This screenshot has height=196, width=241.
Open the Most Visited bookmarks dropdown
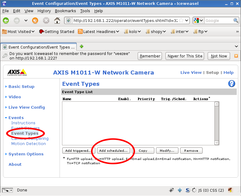coord(18,31)
